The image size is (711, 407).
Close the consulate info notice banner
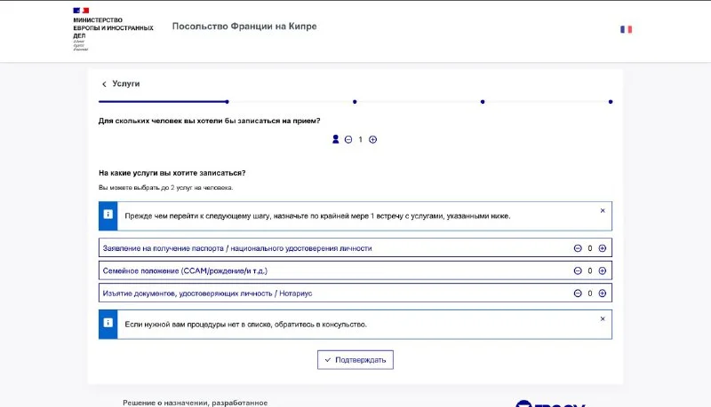(602, 319)
